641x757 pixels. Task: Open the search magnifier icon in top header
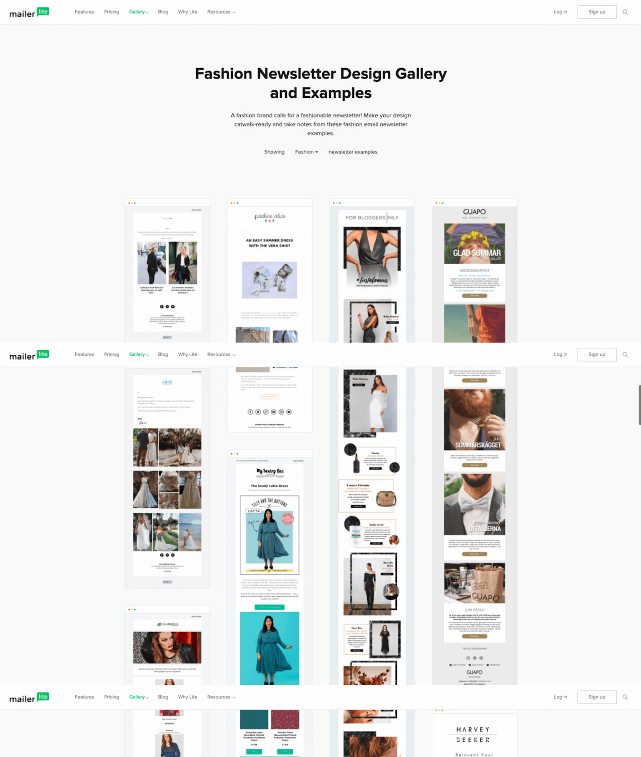click(x=625, y=12)
